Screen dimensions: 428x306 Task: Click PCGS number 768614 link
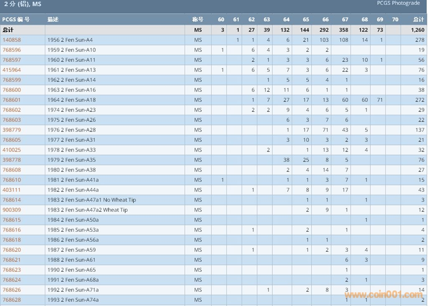click(x=12, y=200)
